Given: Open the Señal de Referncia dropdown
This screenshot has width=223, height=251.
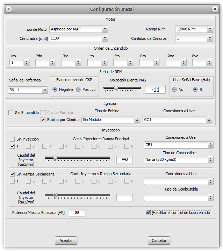Looking at the screenshot, I should pos(28,90).
